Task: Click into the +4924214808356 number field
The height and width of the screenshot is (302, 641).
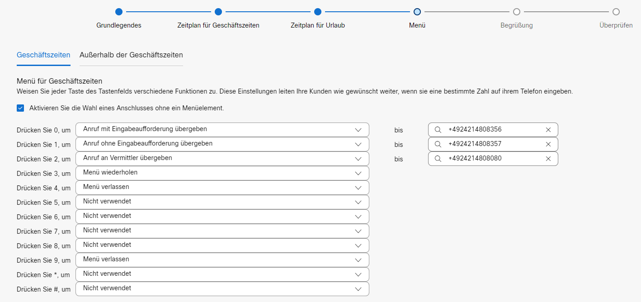Action: click(x=493, y=130)
